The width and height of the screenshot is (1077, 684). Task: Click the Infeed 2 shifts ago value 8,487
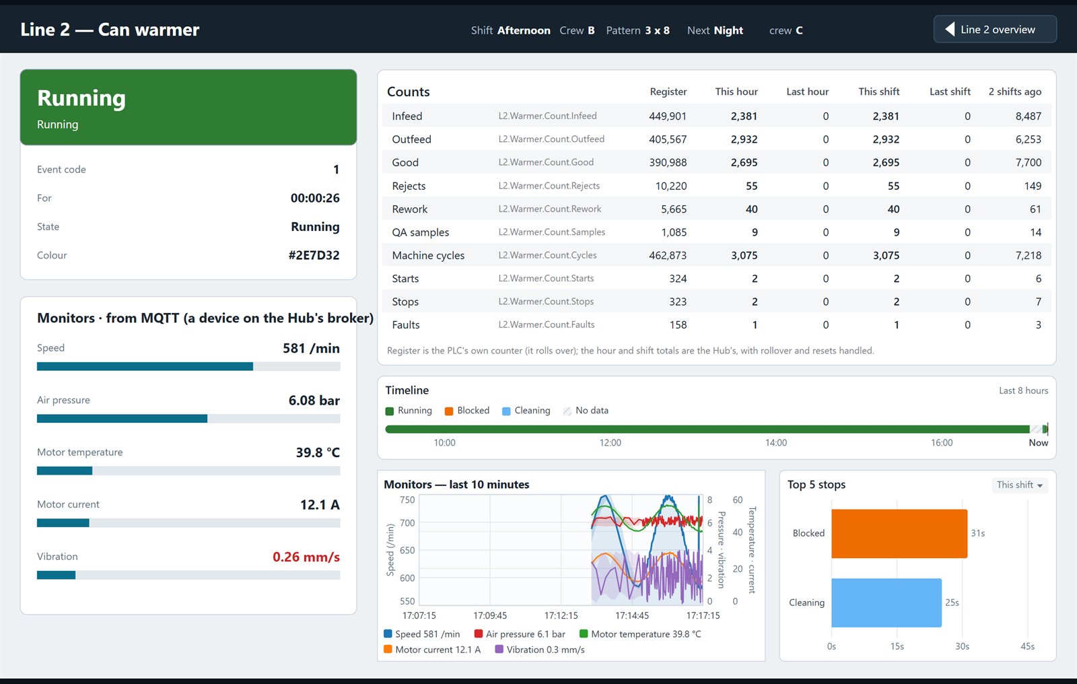coord(1028,116)
